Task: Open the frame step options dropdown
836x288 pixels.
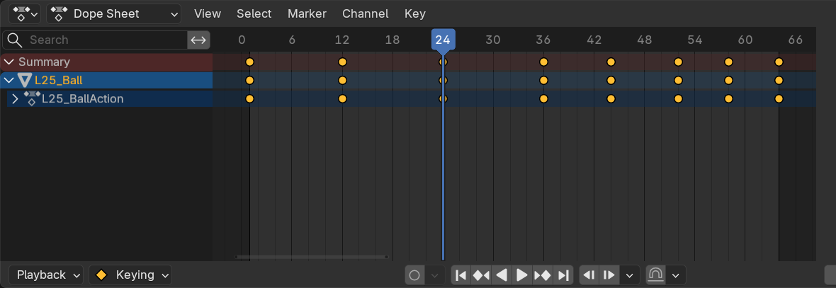Action: click(630, 276)
